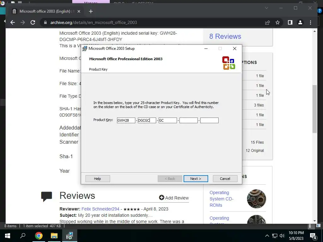Click the 15 Files entry
The image size is (323, 242).
coord(257,142)
